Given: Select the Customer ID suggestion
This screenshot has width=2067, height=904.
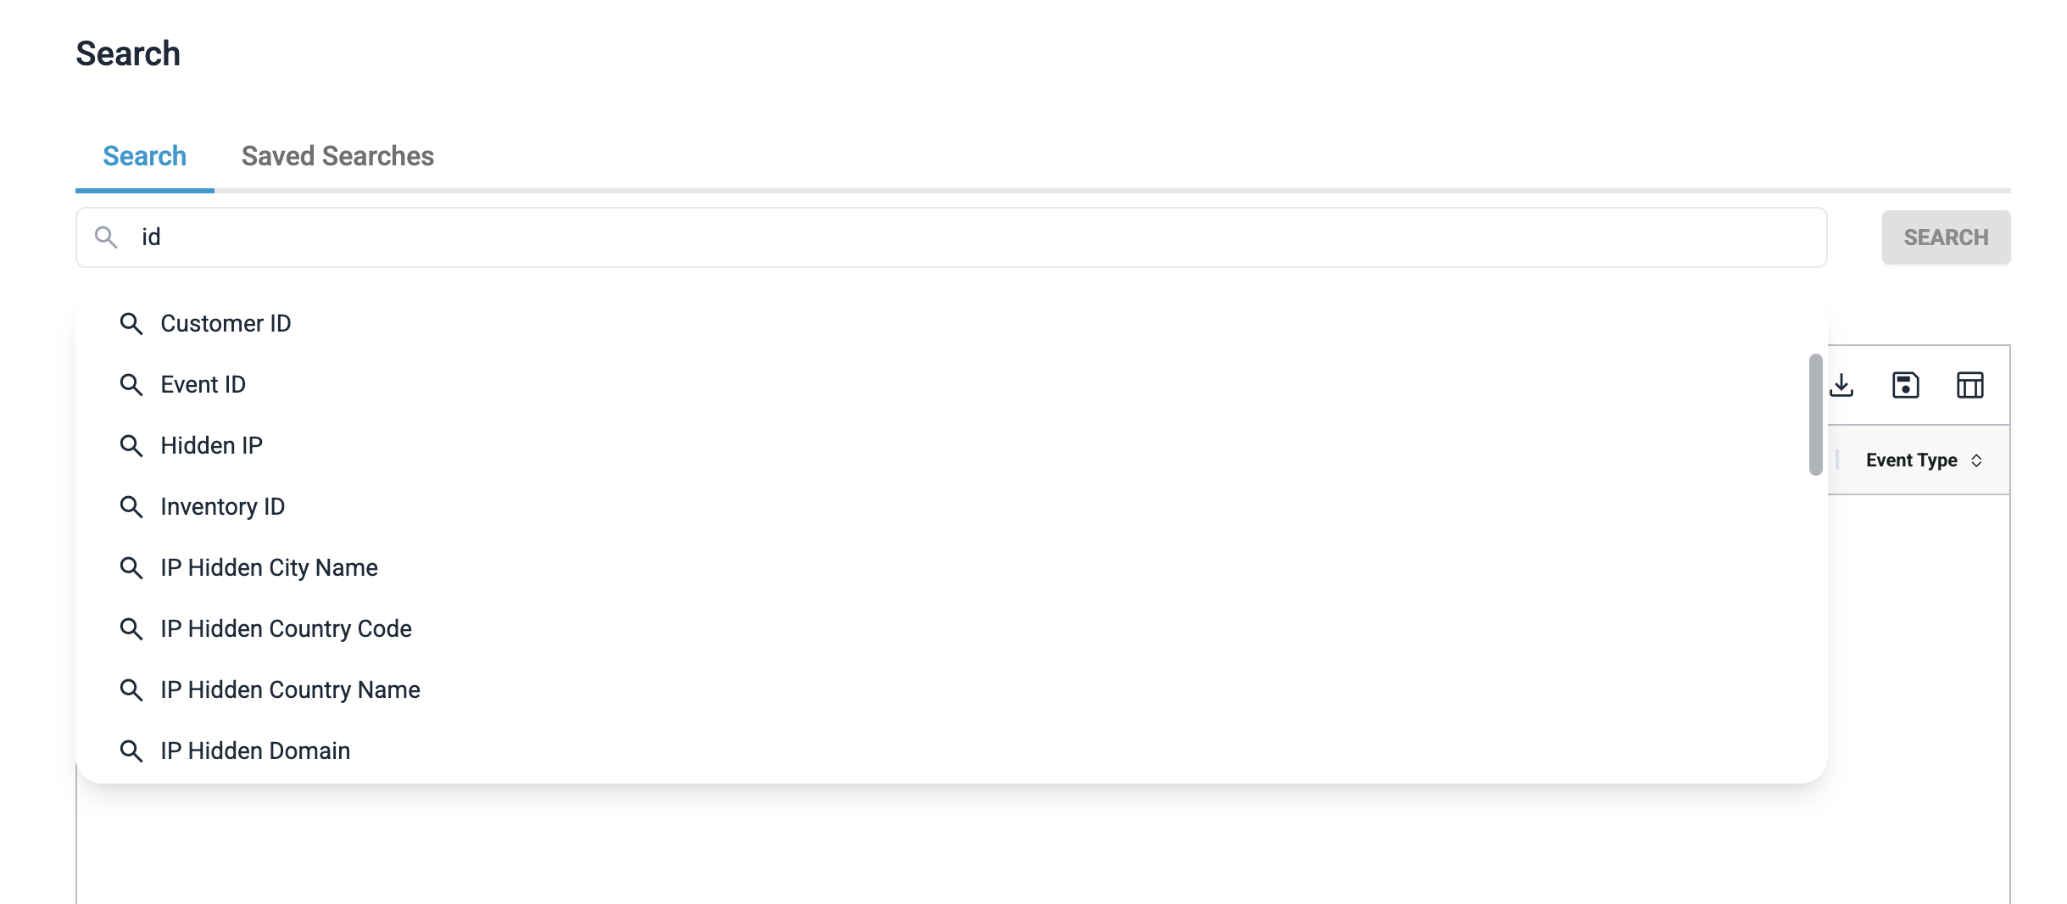Looking at the screenshot, I should coord(226,324).
